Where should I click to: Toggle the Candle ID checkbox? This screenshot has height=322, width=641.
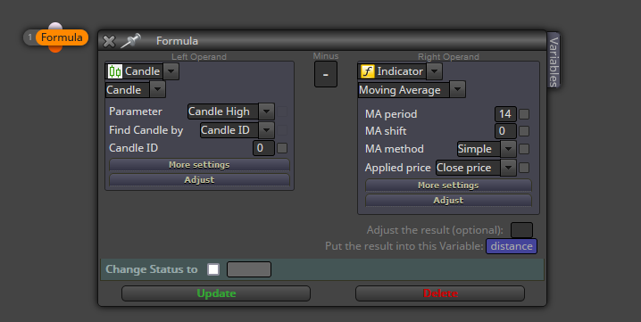pos(282,148)
